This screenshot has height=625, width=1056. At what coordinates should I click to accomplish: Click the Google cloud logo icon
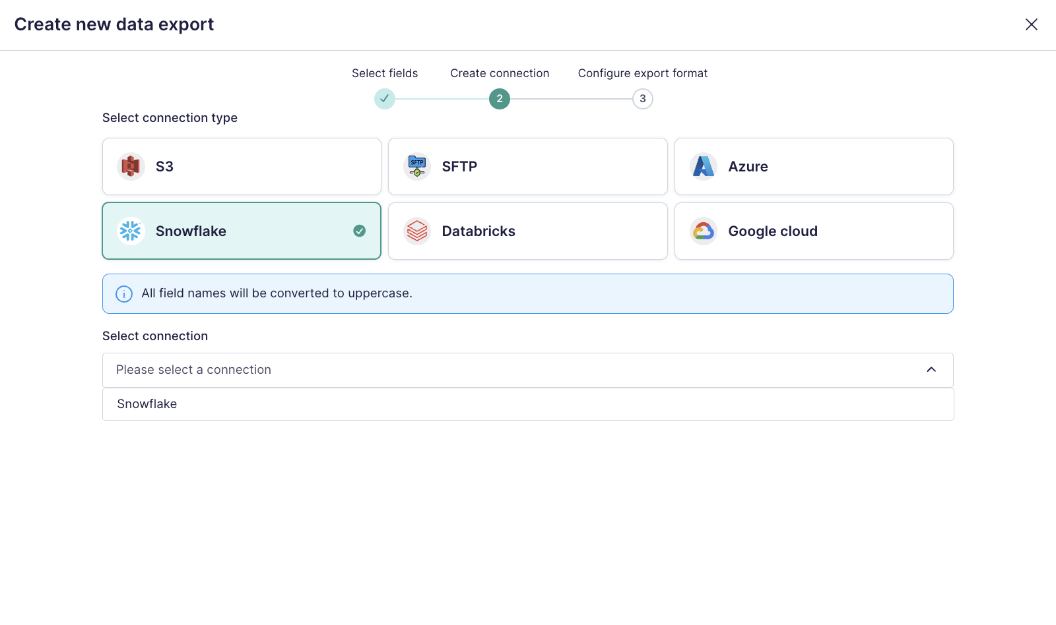pos(704,231)
